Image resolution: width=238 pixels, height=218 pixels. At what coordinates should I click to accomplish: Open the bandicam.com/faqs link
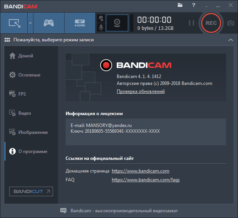pyautogui.click(x=145, y=179)
